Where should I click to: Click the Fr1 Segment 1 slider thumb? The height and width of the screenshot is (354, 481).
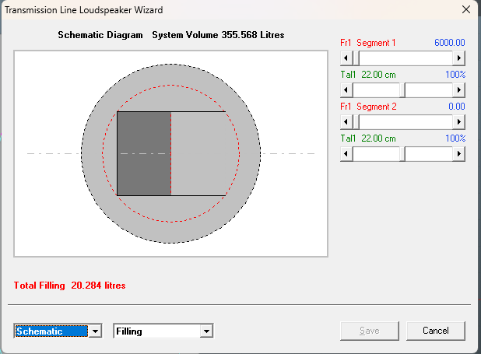[x=356, y=58]
